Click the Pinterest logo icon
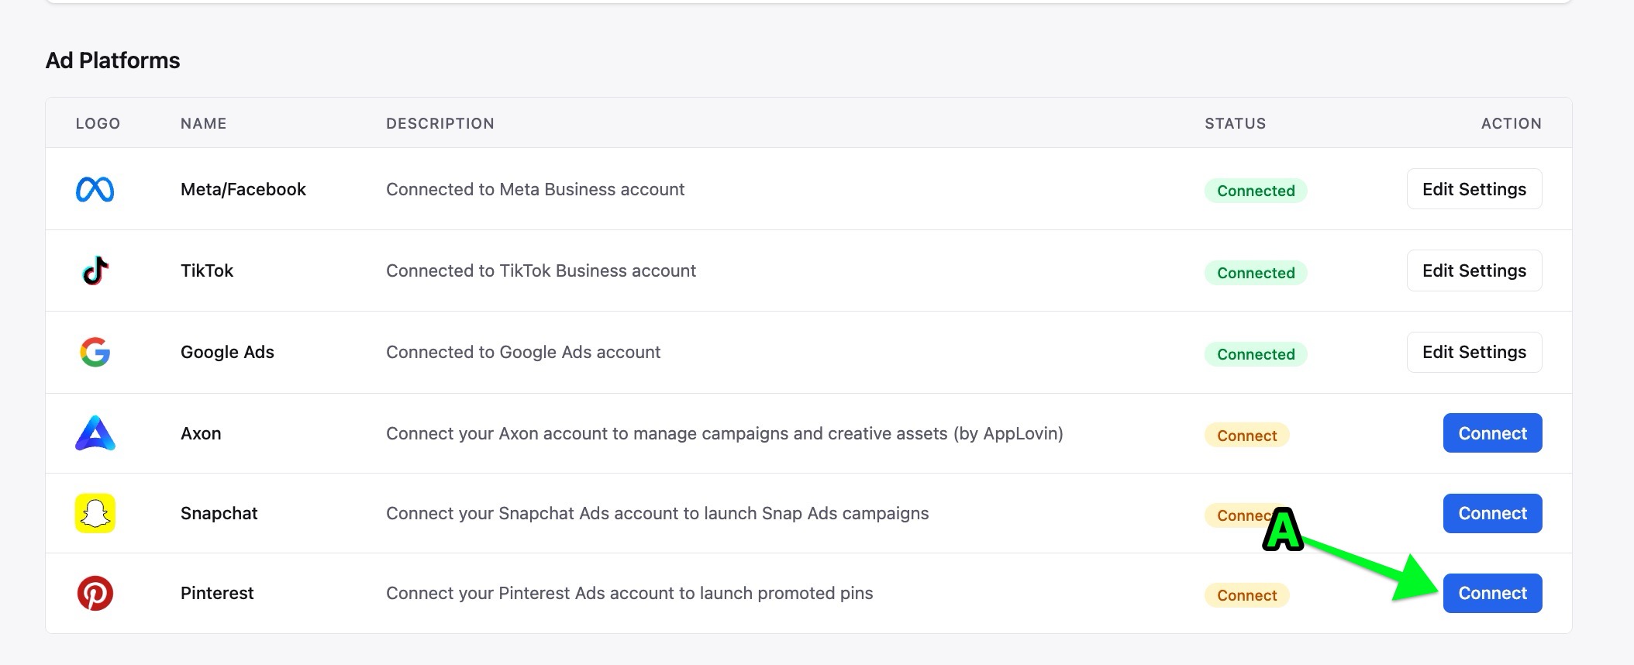Screen dimensions: 1634x665 (95, 593)
